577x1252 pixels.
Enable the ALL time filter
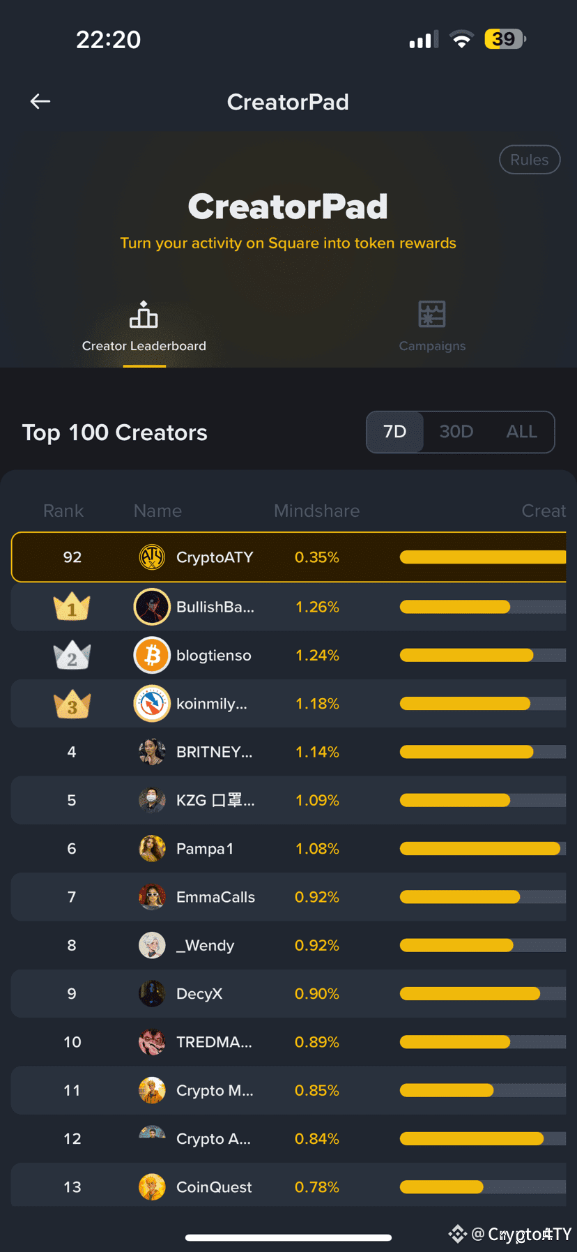pos(521,432)
